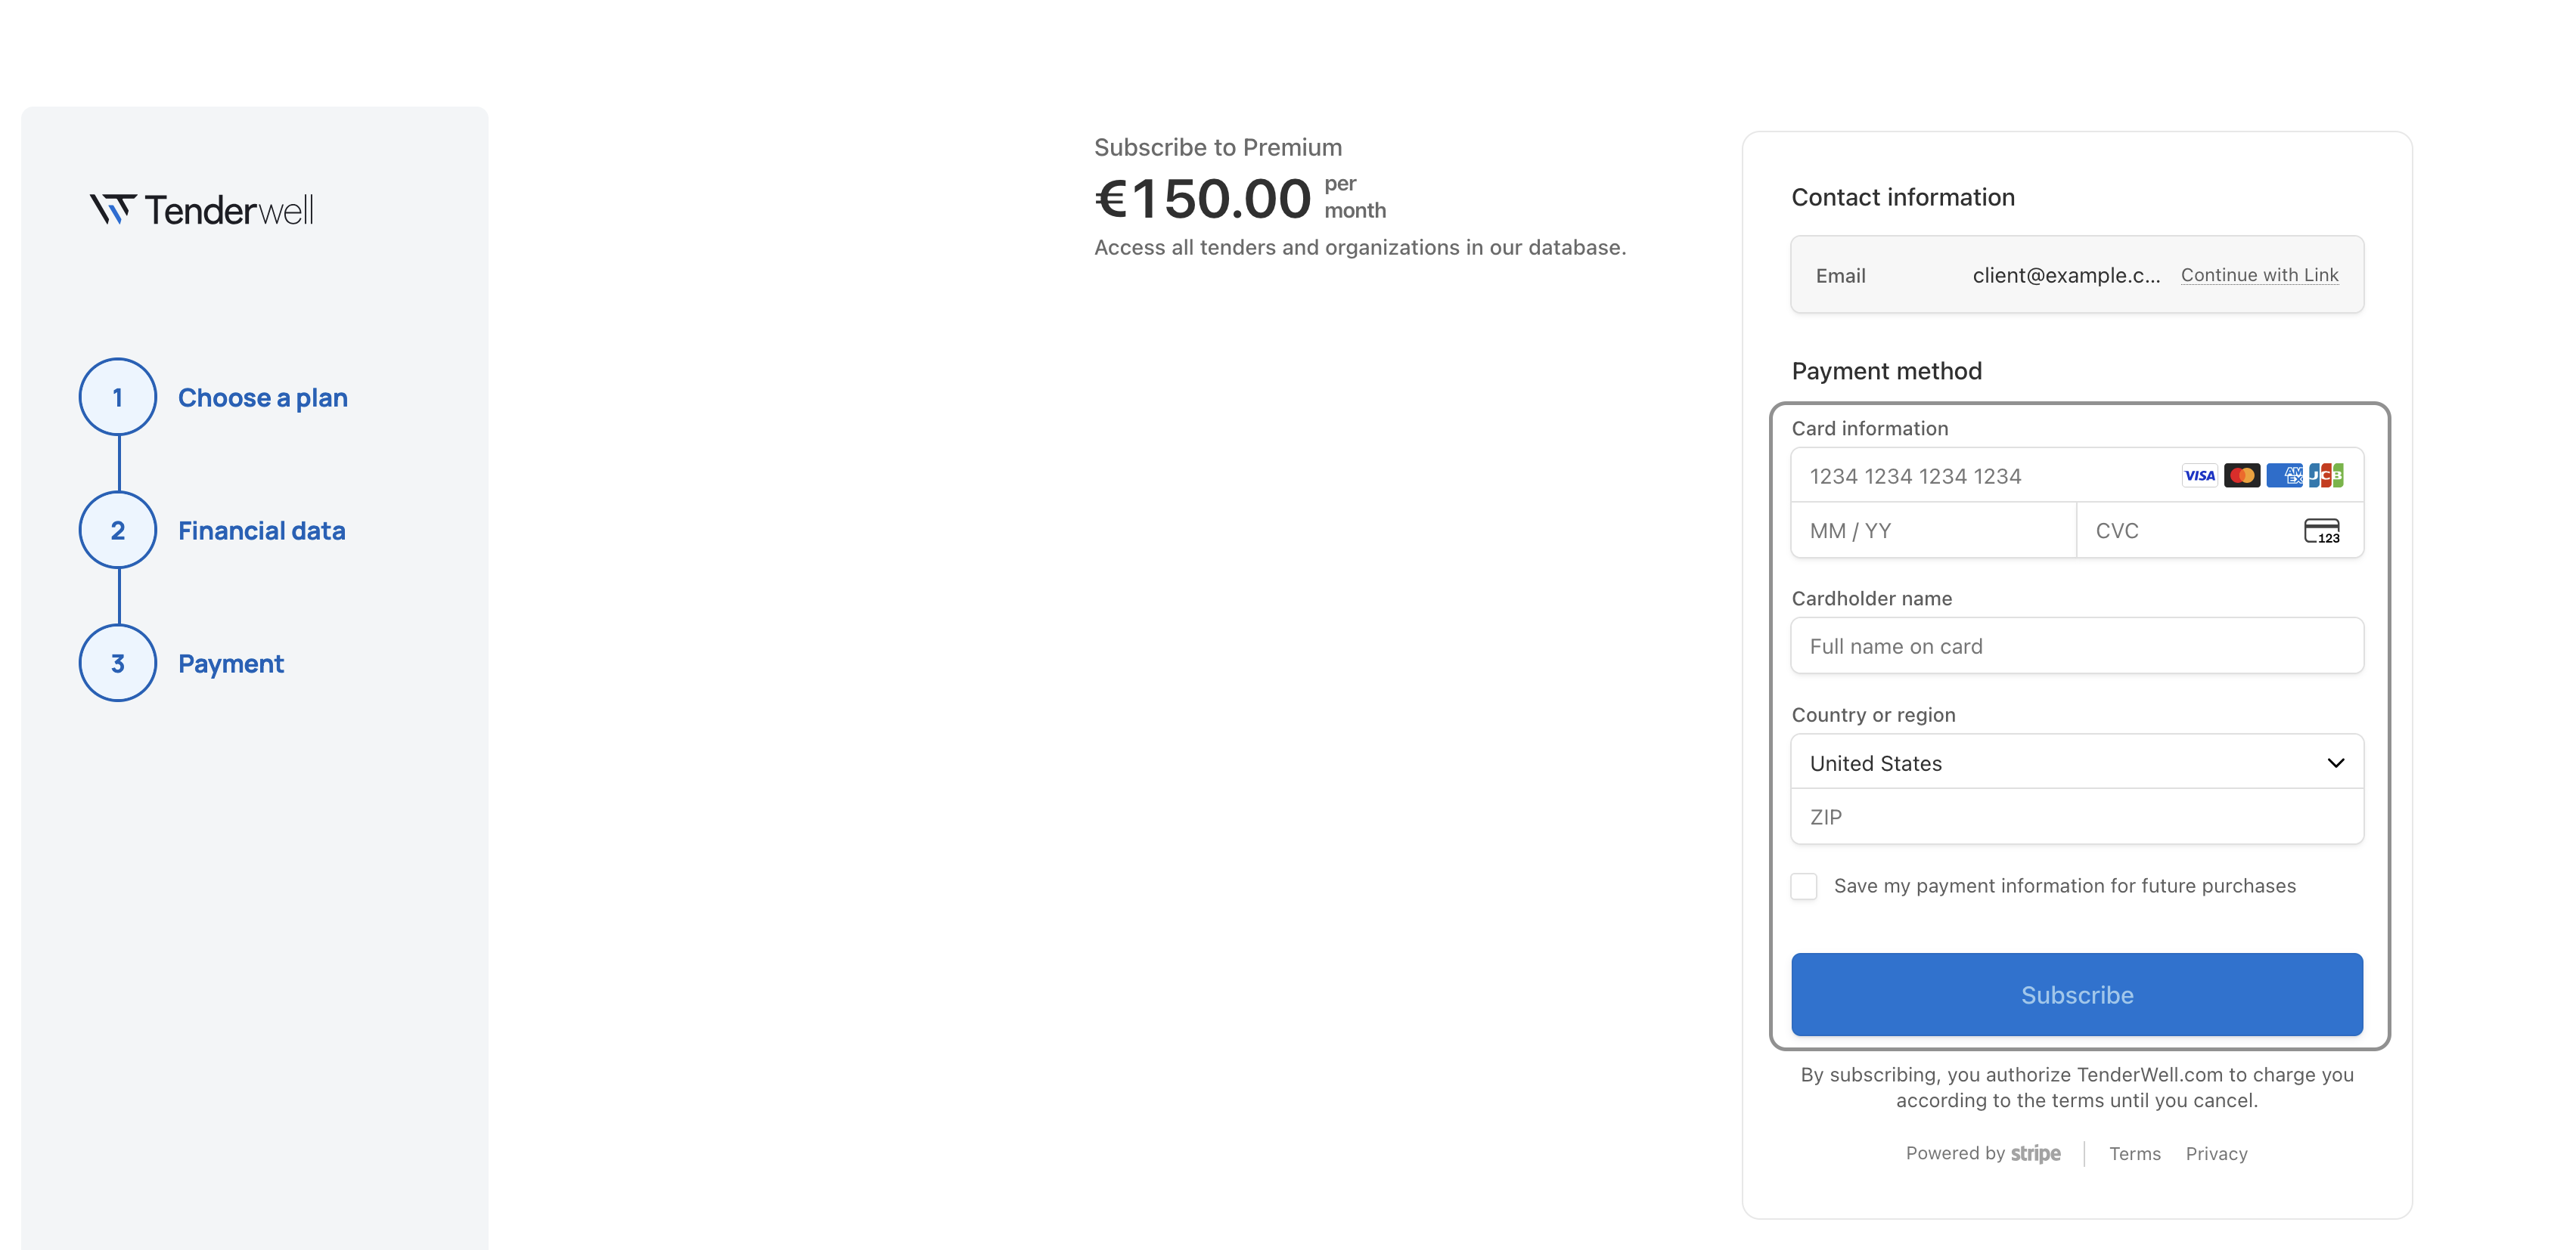2576x1250 pixels.
Task: Click the Full name on card field
Action: pyautogui.click(x=2077, y=646)
